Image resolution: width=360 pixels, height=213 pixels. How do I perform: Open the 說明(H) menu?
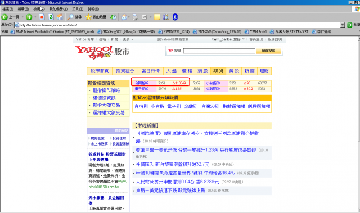click(93, 9)
